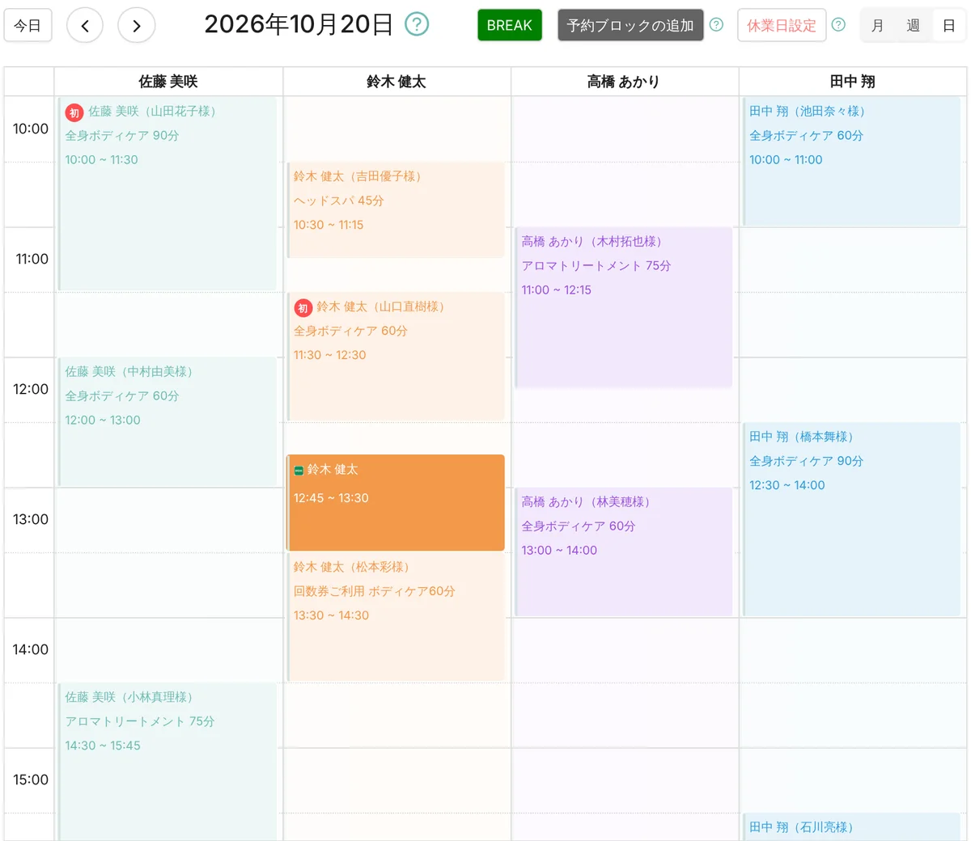Open help icon beside the date title
The height and width of the screenshot is (841, 971).
tap(417, 24)
